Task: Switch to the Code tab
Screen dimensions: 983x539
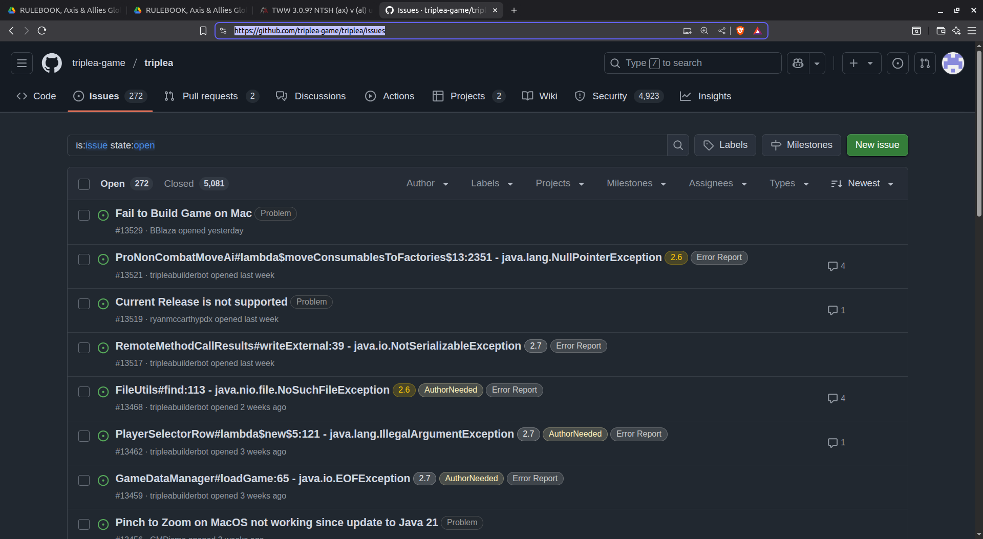Action: pyautogui.click(x=36, y=96)
